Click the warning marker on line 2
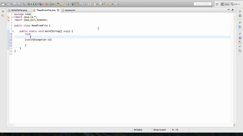The image size is (243, 136). point(8,17)
